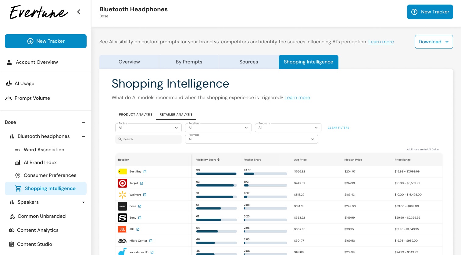This screenshot has width=461, height=255.
Task: Open Bose retailer external link icon
Action: pos(140,206)
